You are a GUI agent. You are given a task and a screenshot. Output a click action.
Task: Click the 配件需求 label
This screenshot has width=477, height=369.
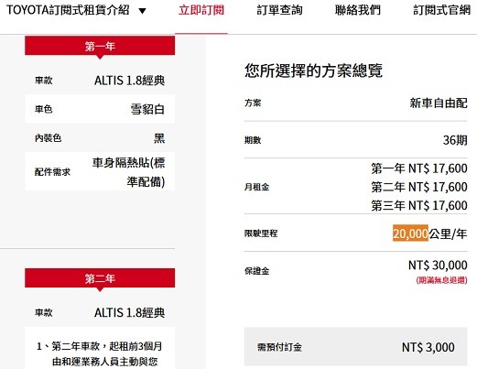52,172
